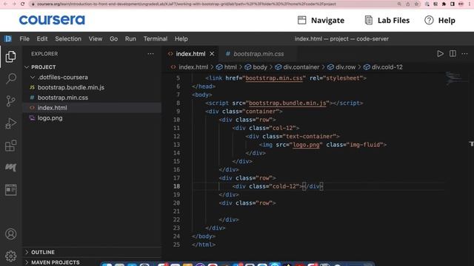Open the Terminal menu

pyautogui.click(x=156, y=38)
